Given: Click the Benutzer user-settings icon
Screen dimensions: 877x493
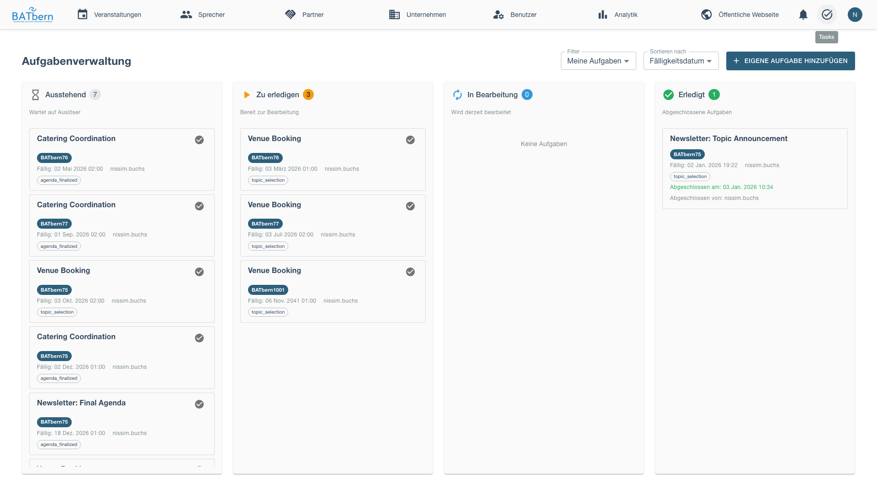Looking at the screenshot, I should pyautogui.click(x=498, y=15).
